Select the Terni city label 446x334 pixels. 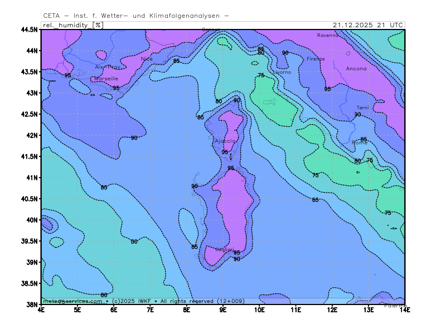pyautogui.click(x=363, y=107)
